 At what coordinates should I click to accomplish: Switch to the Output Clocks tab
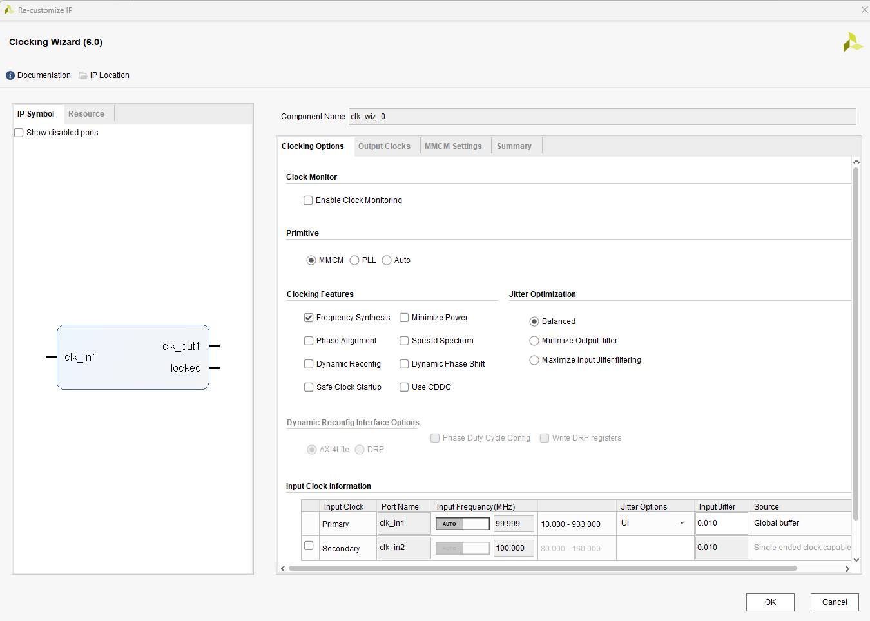tap(384, 146)
